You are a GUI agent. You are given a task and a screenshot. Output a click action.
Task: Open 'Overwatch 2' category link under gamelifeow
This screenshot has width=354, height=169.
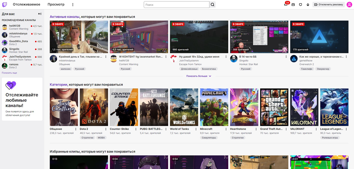tap(307, 64)
